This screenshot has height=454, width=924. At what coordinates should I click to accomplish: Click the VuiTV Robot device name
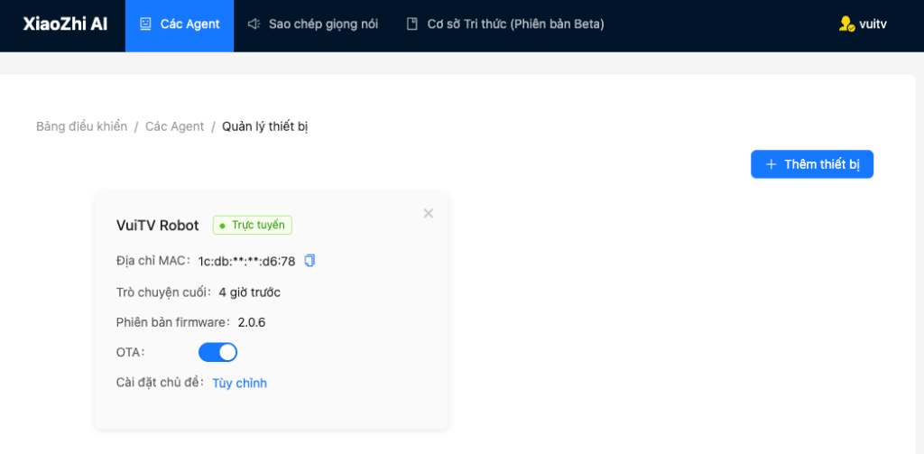point(157,226)
